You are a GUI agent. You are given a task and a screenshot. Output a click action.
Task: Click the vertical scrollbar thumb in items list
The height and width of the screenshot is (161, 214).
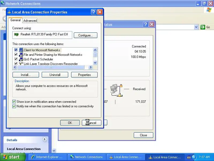pos(95,55)
